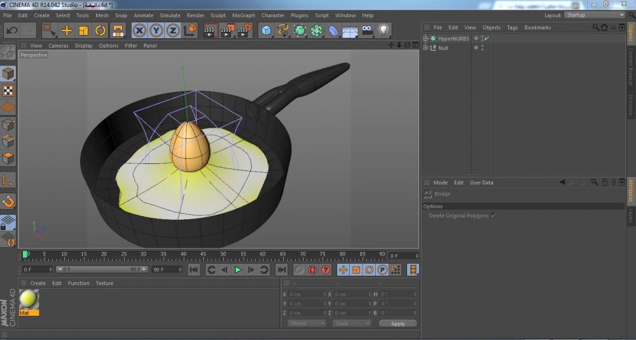Add a Camera object from toolbar
636x340 pixels.
point(367,31)
